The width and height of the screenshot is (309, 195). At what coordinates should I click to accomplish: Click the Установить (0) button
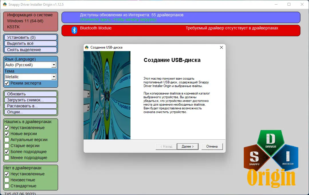30,37
